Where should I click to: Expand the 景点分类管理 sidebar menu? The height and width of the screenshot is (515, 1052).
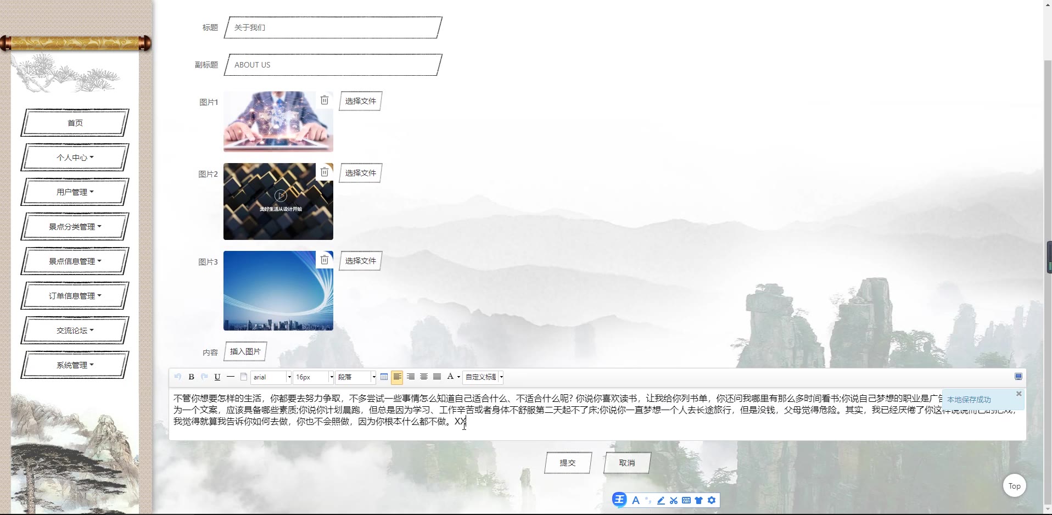[x=75, y=227]
